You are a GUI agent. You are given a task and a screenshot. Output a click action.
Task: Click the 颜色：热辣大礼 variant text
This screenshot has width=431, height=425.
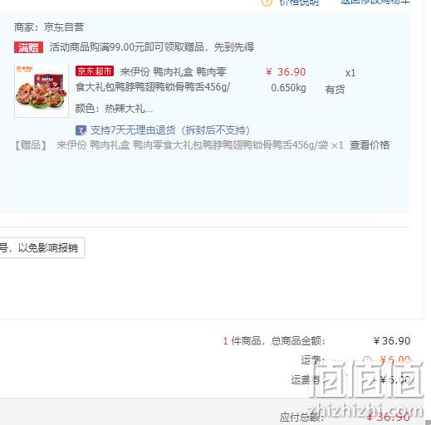pos(114,108)
